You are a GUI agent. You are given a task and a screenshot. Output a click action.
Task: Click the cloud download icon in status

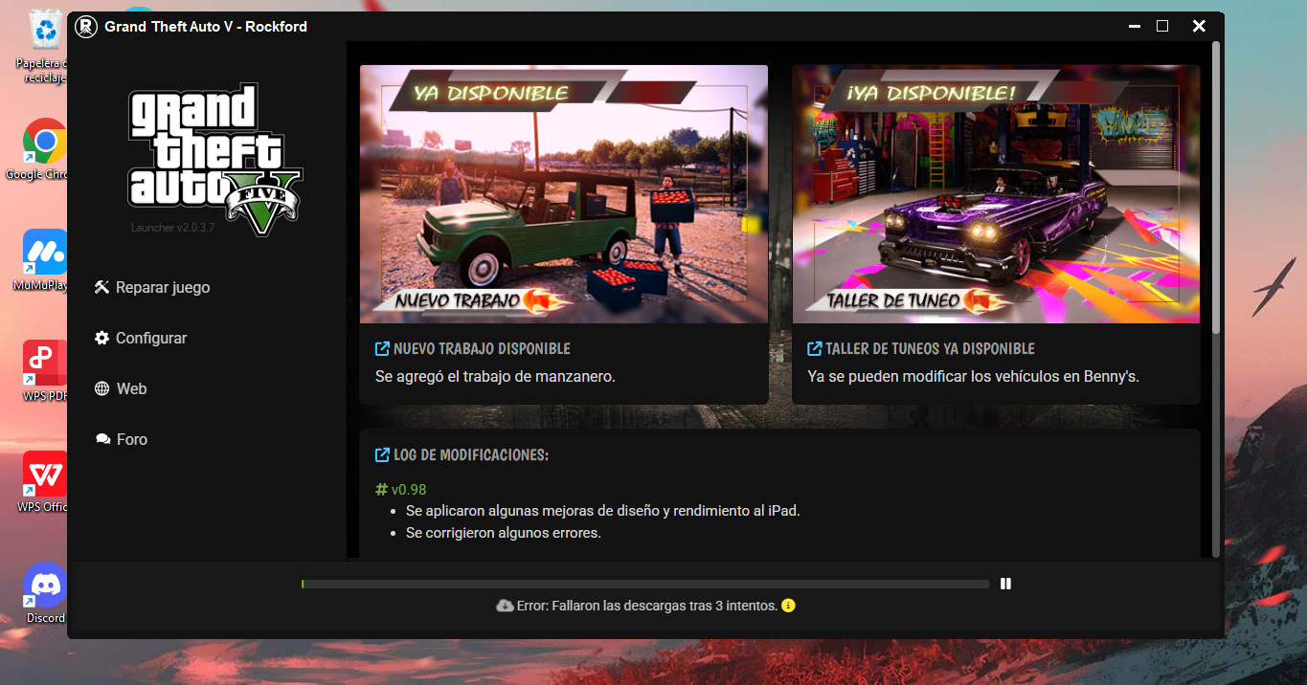(x=505, y=606)
